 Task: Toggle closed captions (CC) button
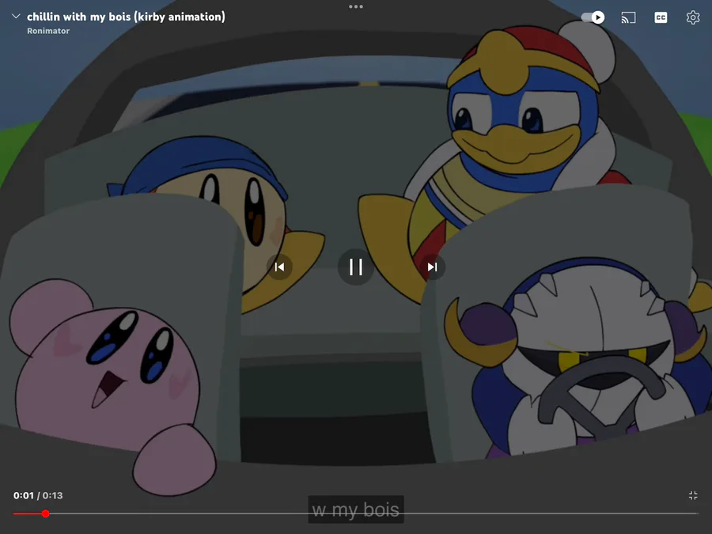pyautogui.click(x=661, y=17)
